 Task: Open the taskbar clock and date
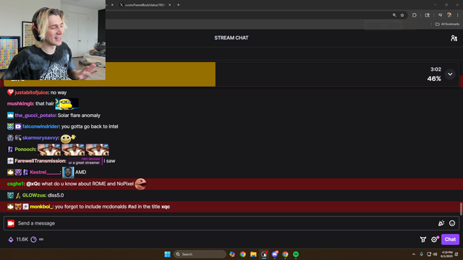click(446, 254)
